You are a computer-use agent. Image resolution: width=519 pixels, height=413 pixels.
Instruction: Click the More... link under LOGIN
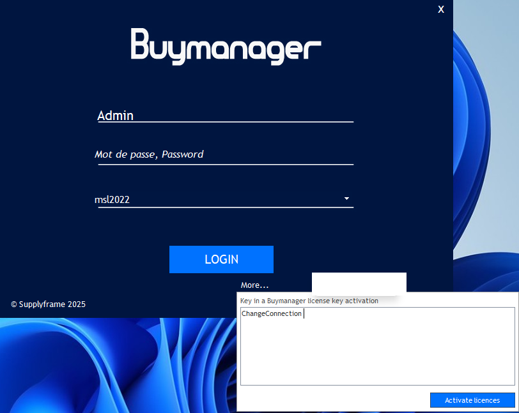pos(254,285)
